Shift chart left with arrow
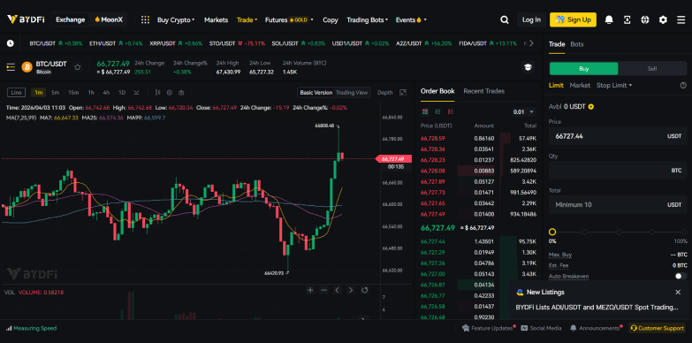This screenshot has height=343, width=692. [338, 290]
